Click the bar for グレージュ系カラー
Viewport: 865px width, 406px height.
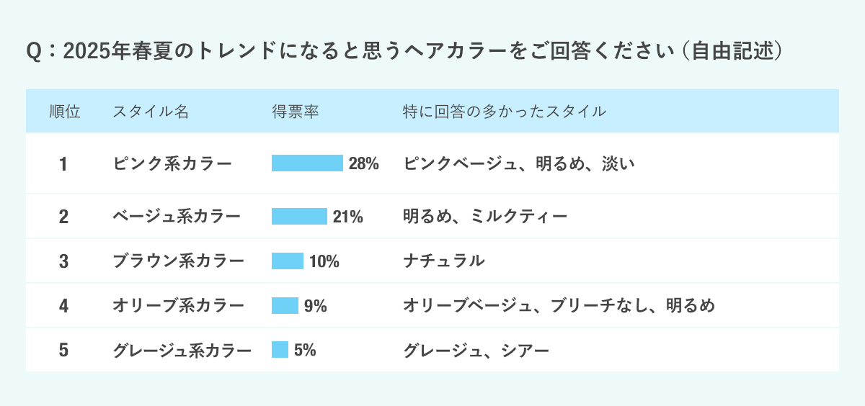[x=280, y=351]
